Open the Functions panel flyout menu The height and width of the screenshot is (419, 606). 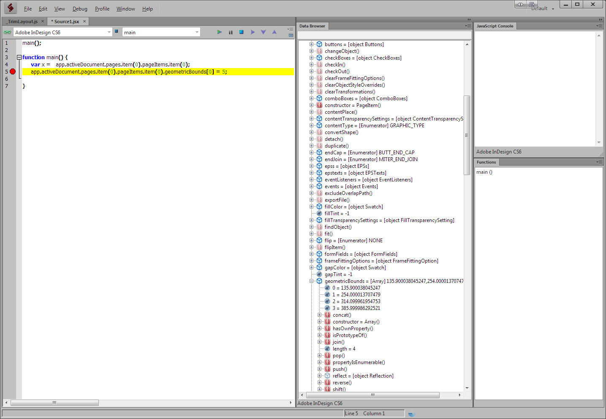[x=599, y=162]
